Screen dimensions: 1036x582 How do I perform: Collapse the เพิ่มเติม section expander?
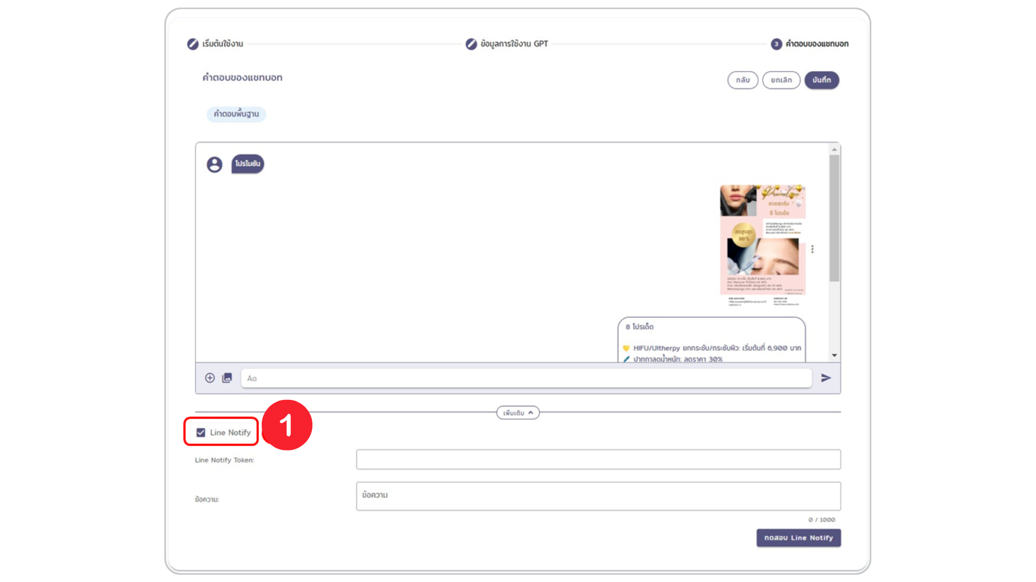point(517,413)
